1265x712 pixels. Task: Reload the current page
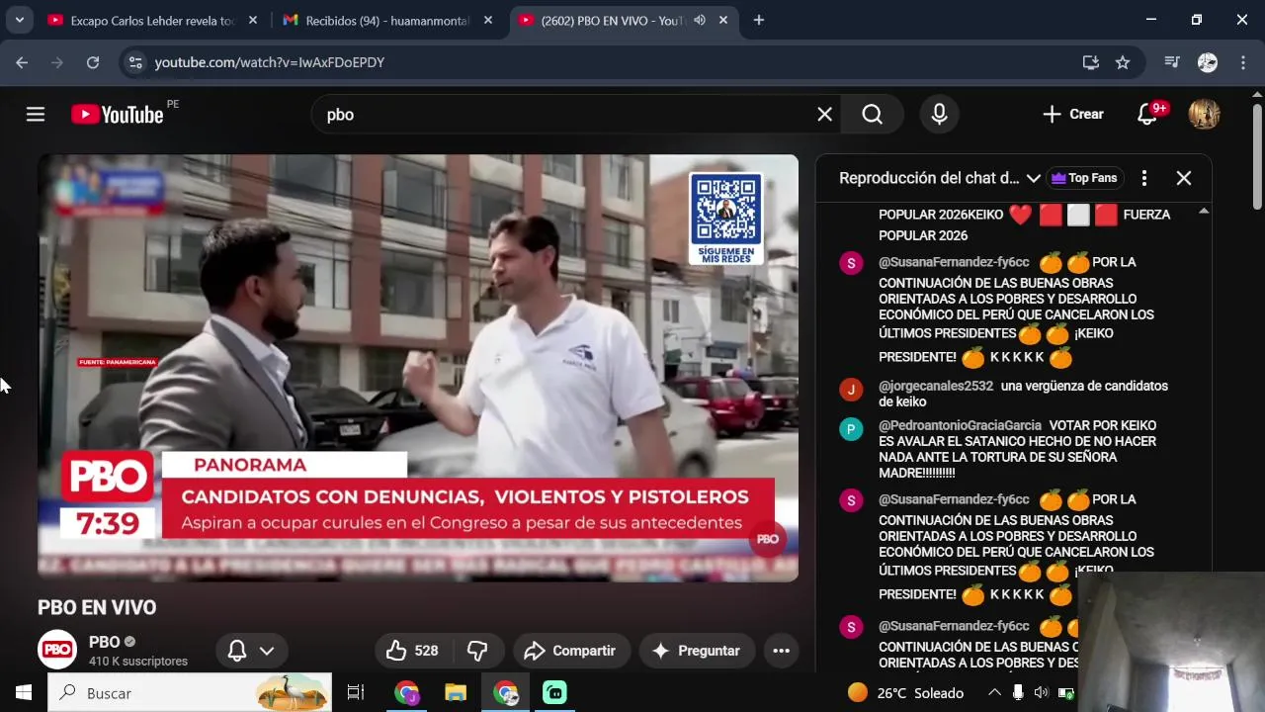coord(93,62)
